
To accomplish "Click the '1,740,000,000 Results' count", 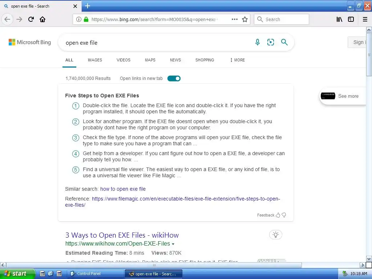I will [88, 78].
